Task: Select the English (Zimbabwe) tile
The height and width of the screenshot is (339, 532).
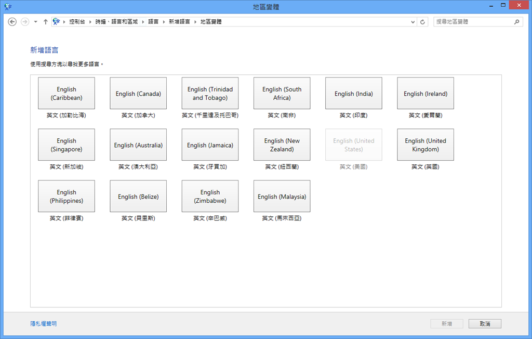Action: pos(210,196)
